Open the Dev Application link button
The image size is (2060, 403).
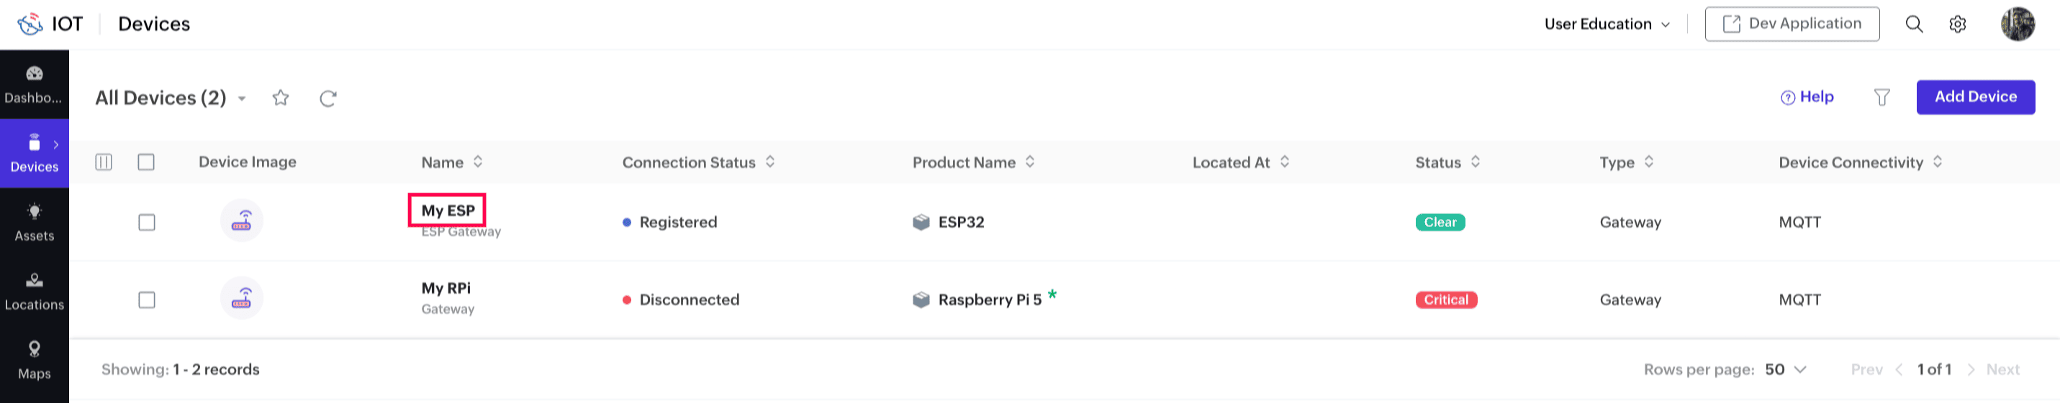(1792, 24)
